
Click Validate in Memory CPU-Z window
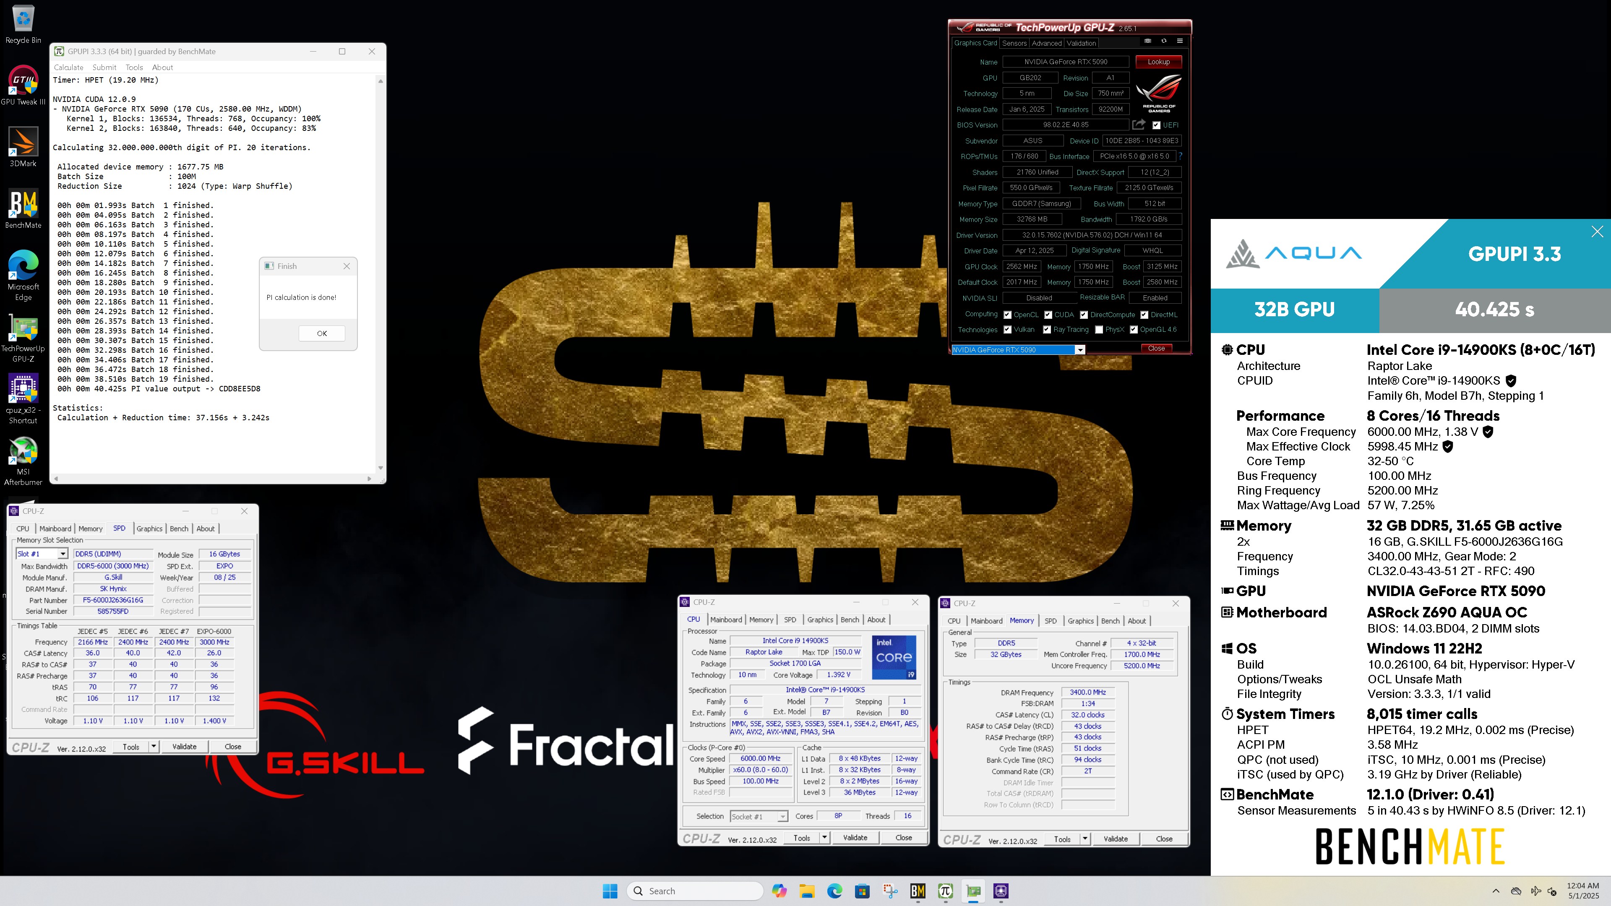(x=1115, y=838)
